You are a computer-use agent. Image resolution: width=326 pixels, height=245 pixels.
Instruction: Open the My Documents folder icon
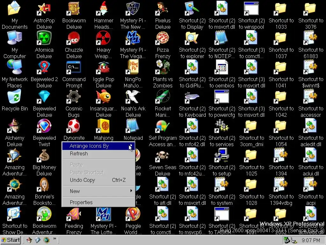click(x=15, y=8)
